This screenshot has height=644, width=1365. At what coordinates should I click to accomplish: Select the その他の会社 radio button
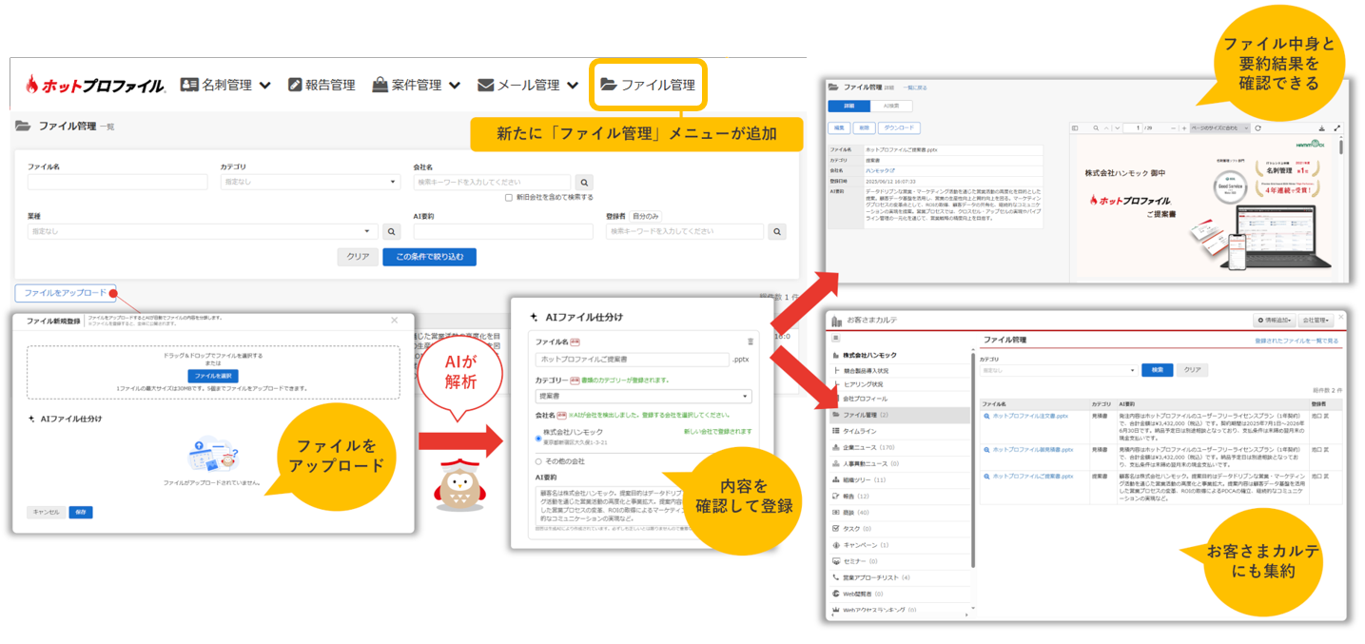(538, 461)
